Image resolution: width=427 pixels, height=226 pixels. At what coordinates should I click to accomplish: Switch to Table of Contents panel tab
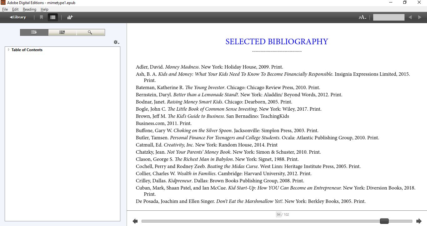coord(34,32)
